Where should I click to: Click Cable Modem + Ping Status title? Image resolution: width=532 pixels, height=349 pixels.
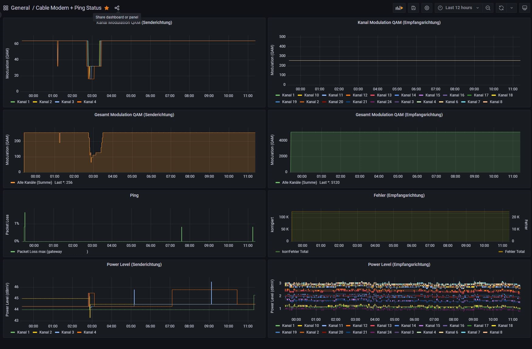(x=68, y=8)
